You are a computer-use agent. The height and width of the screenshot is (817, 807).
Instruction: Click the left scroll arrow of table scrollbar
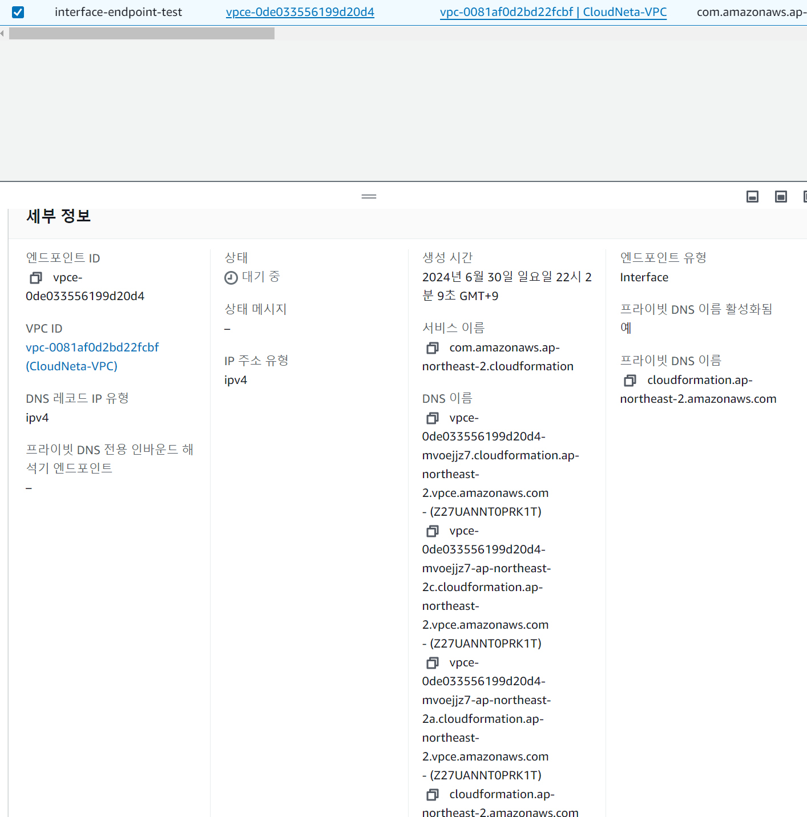[x=2, y=34]
